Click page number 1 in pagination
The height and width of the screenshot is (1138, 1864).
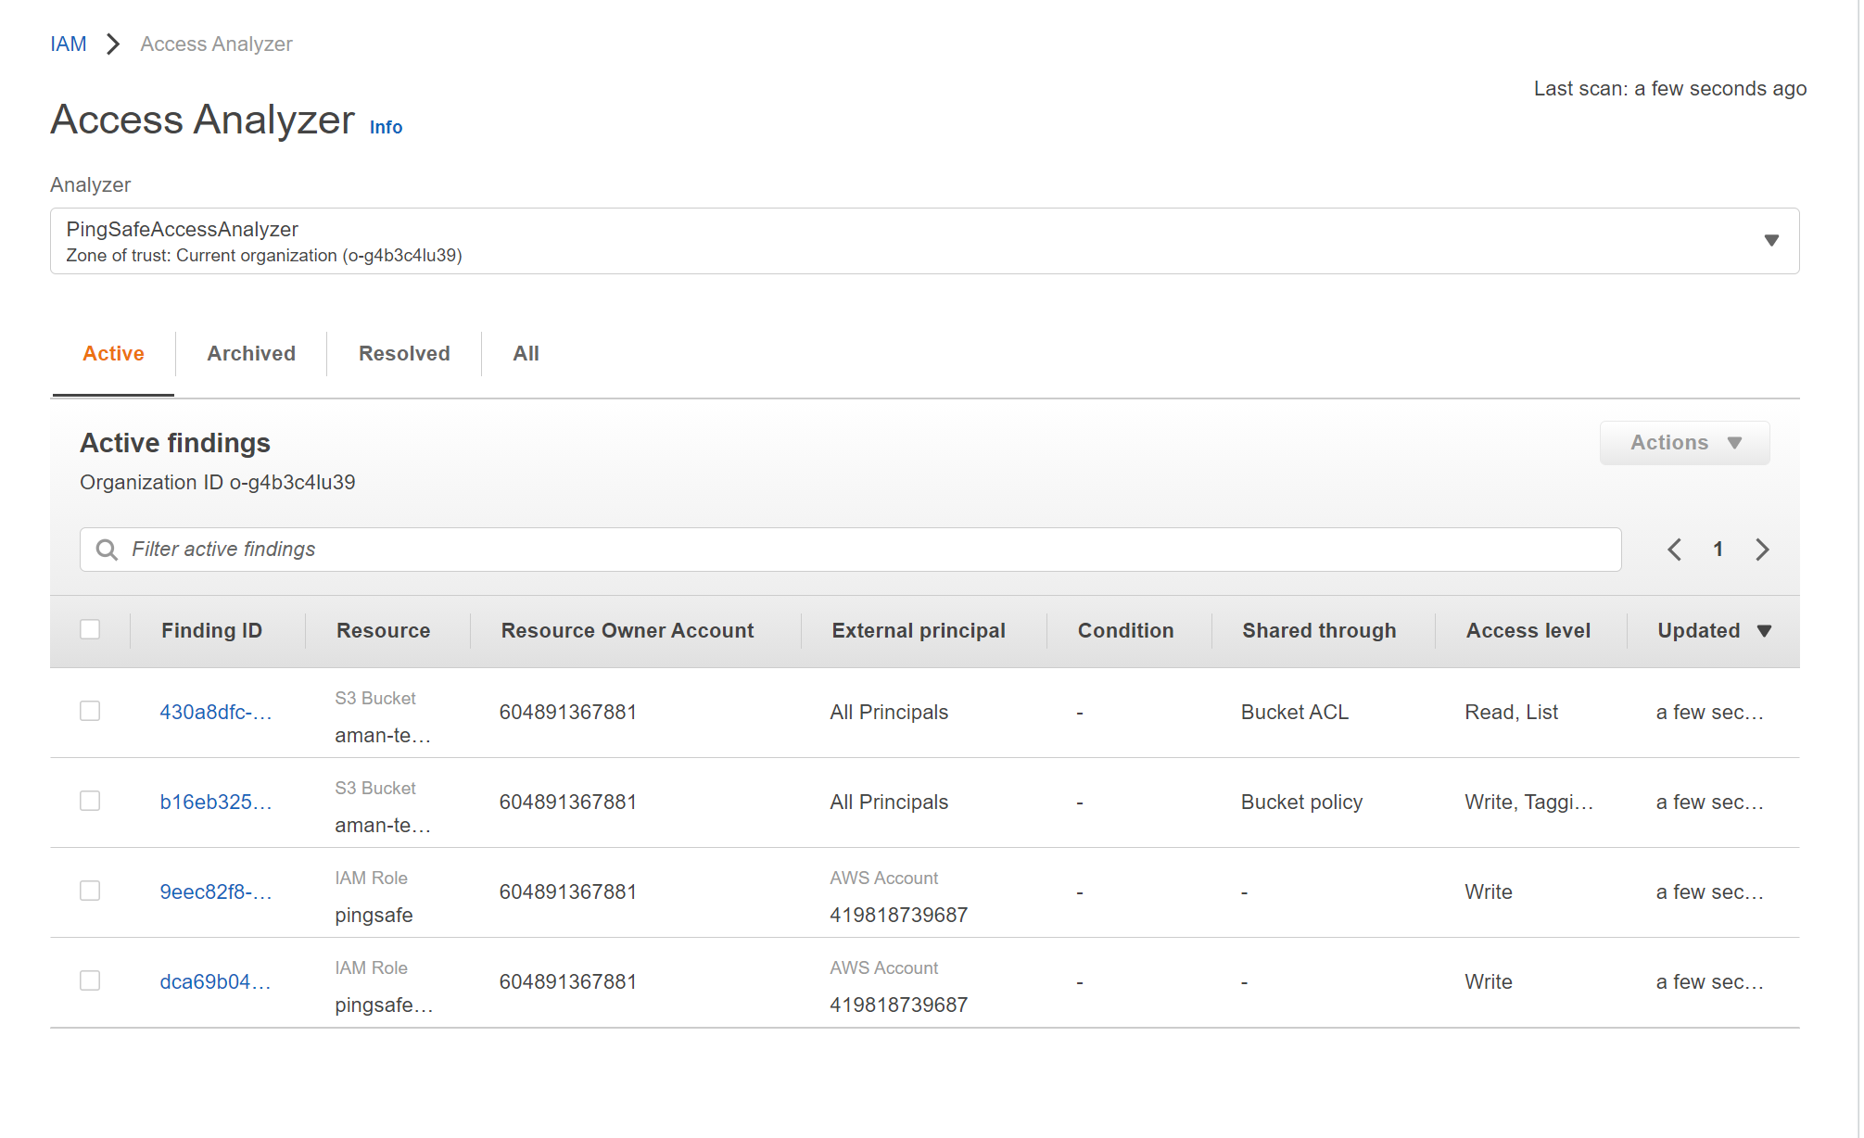pyautogui.click(x=1718, y=550)
